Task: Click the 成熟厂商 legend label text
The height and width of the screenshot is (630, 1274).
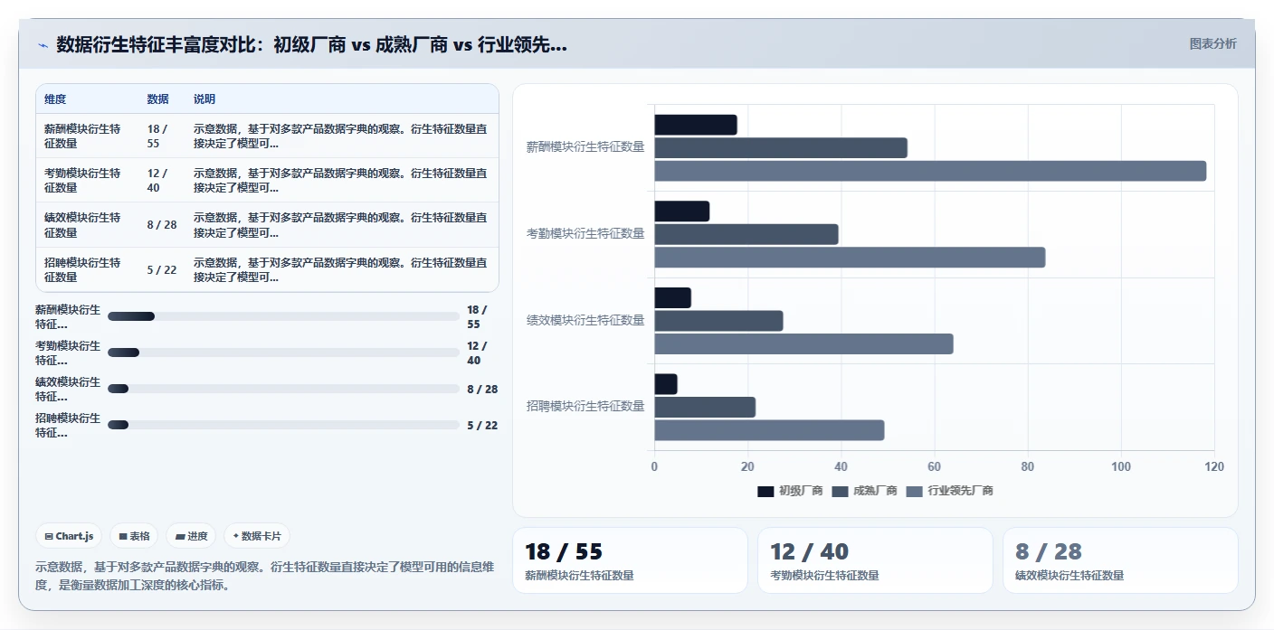Action: pos(875,491)
